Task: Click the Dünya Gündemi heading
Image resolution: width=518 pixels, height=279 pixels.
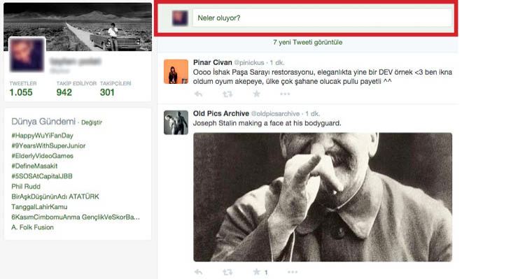Action: pyautogui.click(x=43, y=122)
